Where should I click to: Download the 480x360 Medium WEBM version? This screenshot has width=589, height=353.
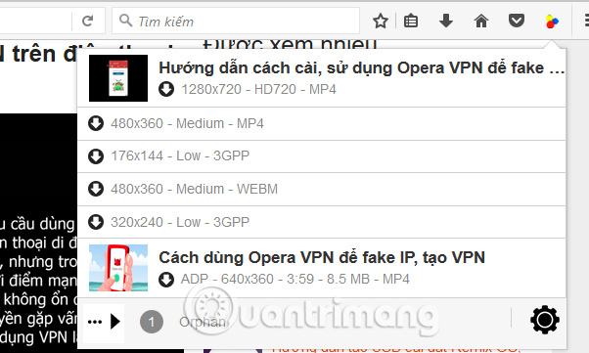pyautogui.click(x=96, y=189)
